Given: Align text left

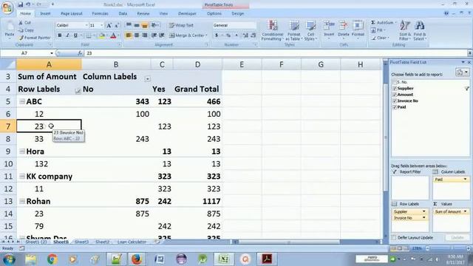Looking at the screenshot, I should pos(129,35).
